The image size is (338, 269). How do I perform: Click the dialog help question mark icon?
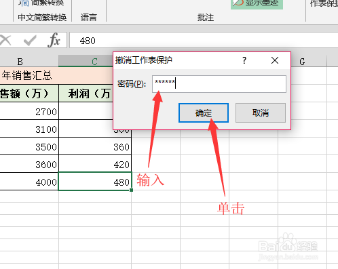click(244, 60)
